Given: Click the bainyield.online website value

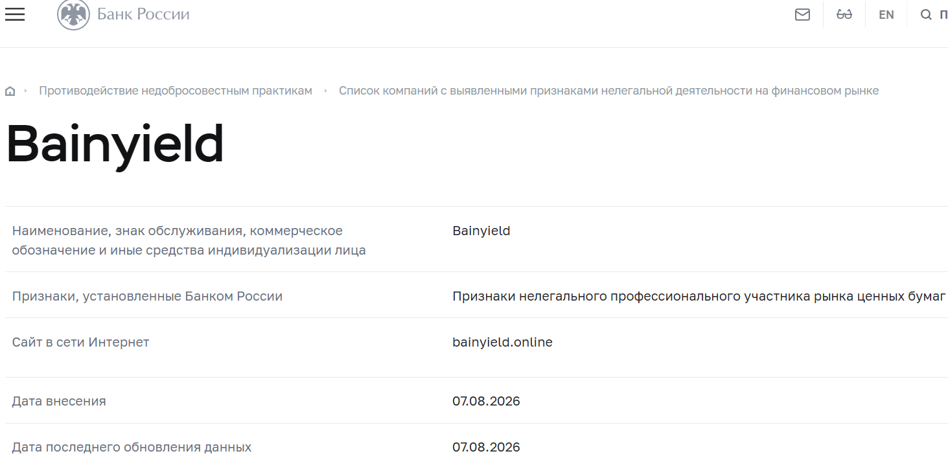Looking at the screenshot, I should pyautogui.click(x=502, y=342).
